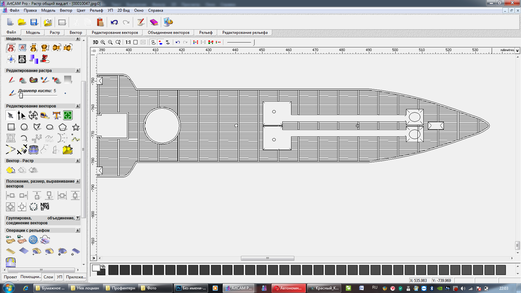Open the Объединение векторов toolbar tab
This screenshot has width=521, height=293.
coord(168,33)
